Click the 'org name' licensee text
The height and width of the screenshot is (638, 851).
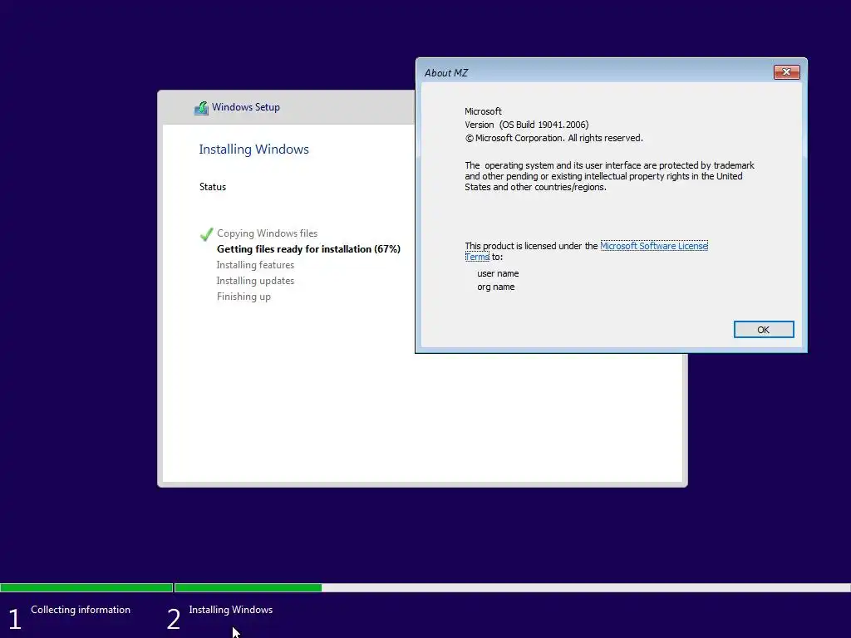495,287
